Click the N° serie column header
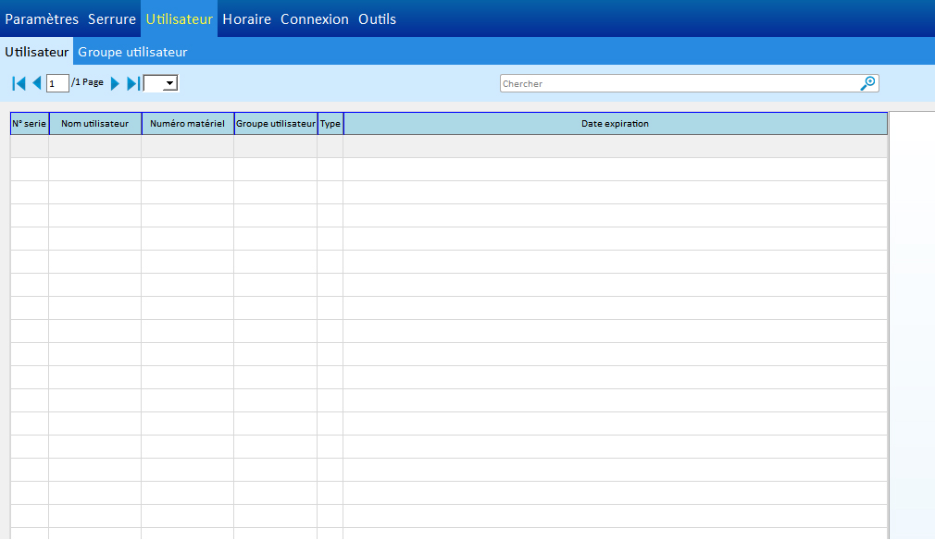The width and height of the screenshot is (935, 540). (29, 124)
